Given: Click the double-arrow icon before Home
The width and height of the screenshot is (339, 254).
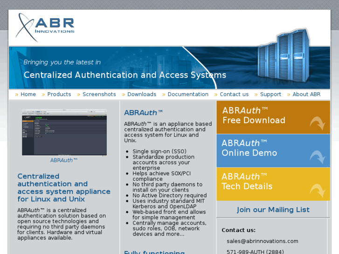Looking at the screenshot, I should [16, 95].
